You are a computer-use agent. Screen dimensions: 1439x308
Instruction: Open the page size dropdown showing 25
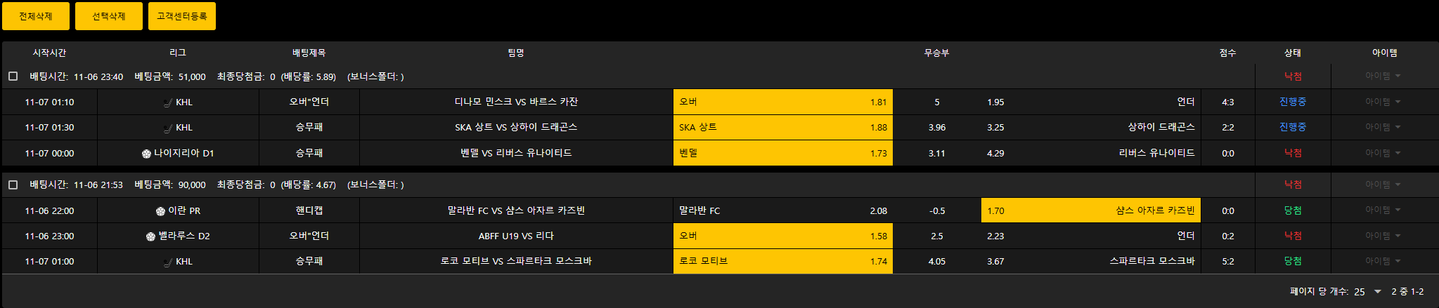pos(1369,291)
